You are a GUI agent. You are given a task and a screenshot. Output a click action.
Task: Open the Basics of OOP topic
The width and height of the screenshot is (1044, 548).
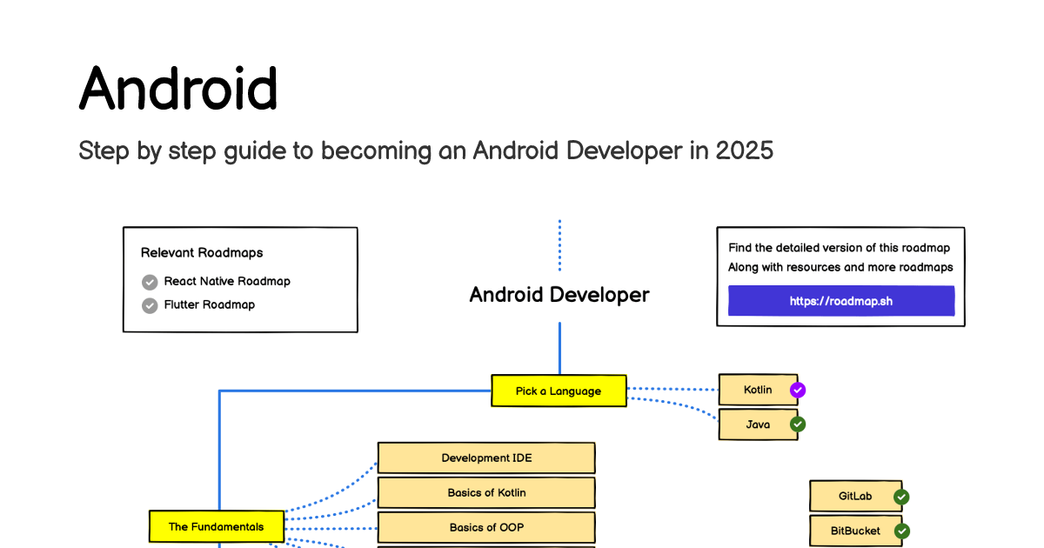[486, 527]
